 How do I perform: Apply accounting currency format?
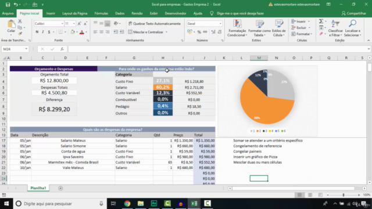click(x=190, y=32)
